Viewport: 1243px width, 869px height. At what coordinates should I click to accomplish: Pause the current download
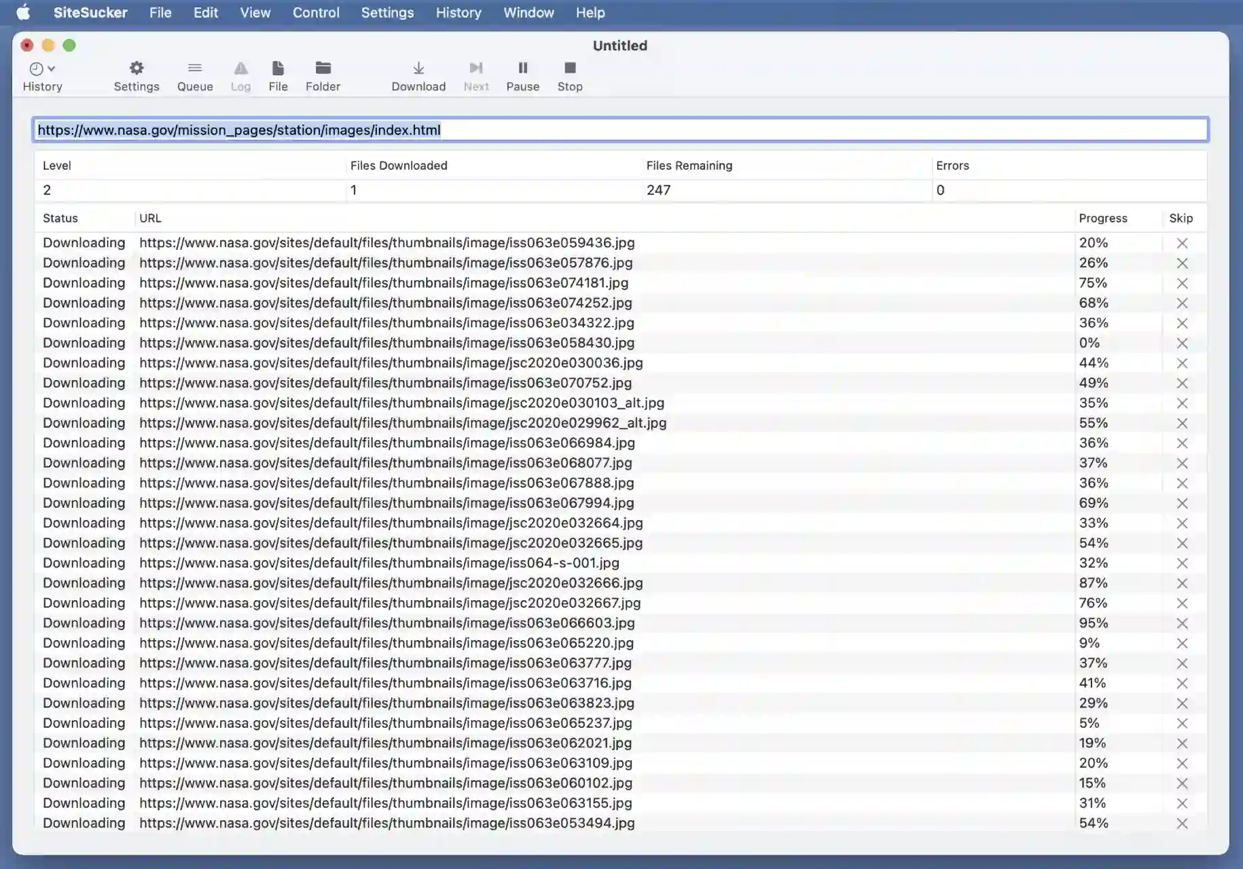pos(522,76)
